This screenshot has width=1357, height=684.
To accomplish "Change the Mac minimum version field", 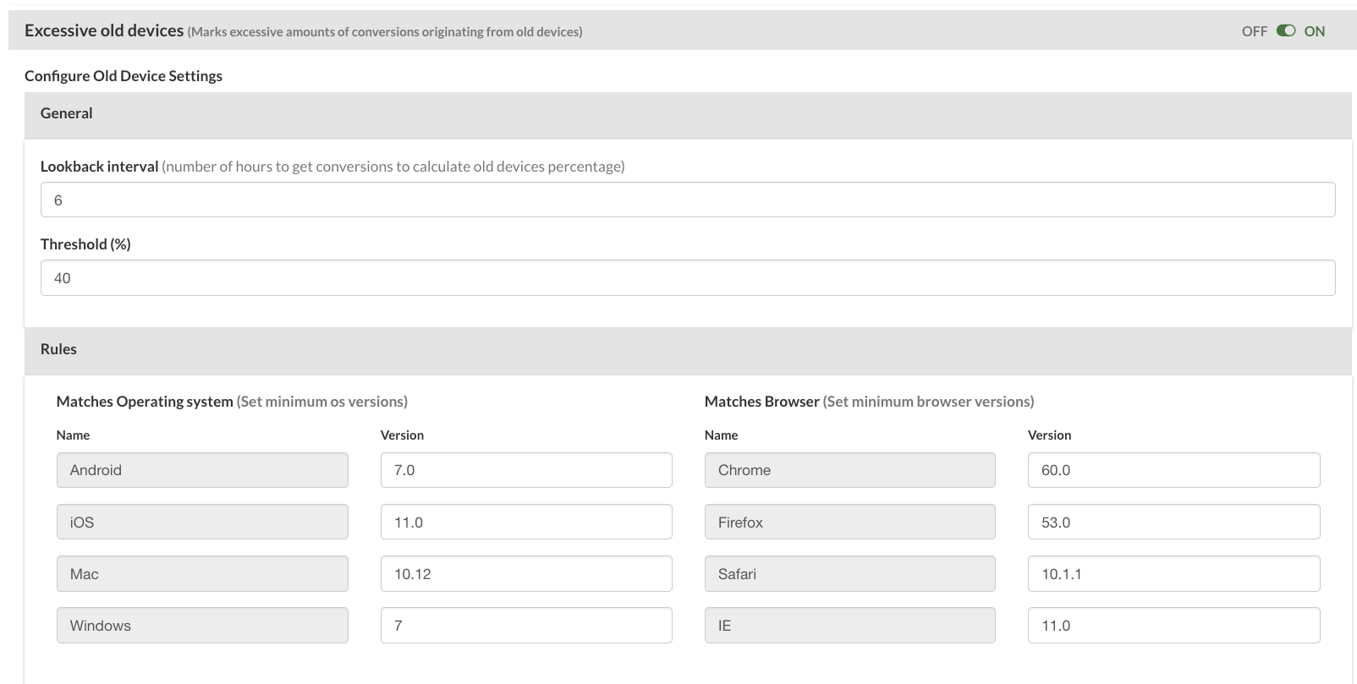I will tap(526, 574).
